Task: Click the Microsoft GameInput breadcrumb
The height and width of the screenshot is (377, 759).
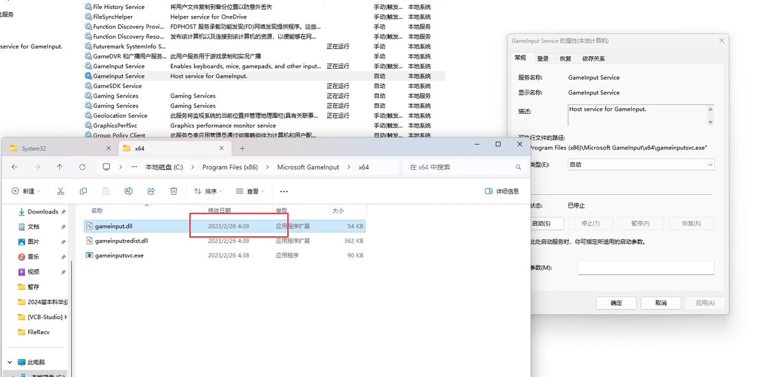Action: tap(308, 167)
